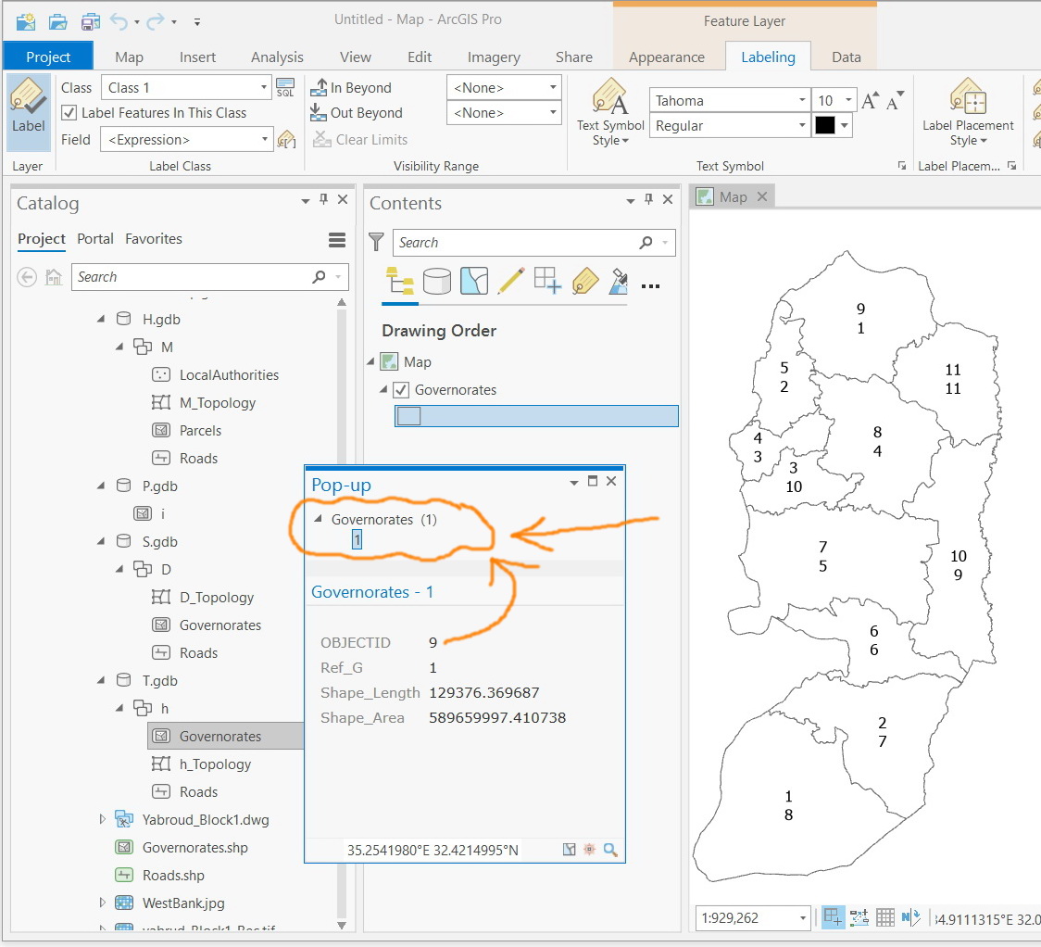Viewport: 1041px width, 947px height.
Task: Click the Clear Limits button
Action: pyautogui.click(x=360, y=140)
